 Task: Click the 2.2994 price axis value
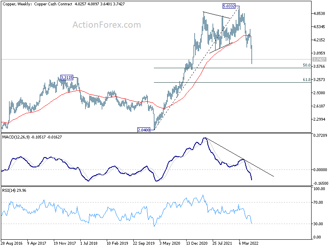319,119
